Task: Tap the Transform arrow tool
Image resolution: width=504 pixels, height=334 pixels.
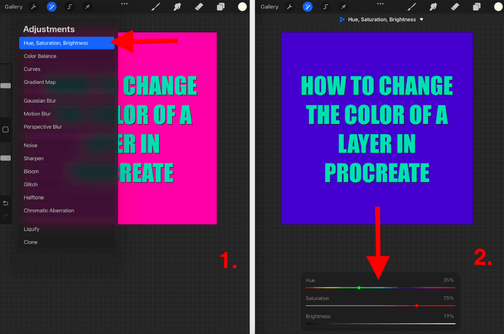Action: (87, 6)
